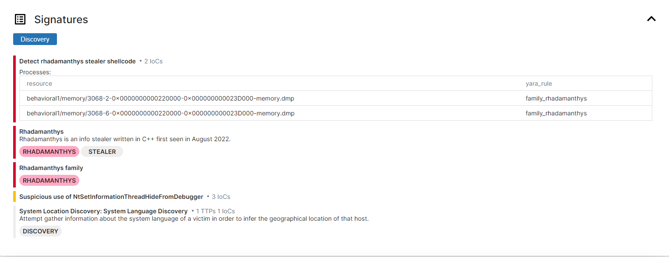Viewport: 669px width, 257px height.
Task: Click the DISCOVERY tag at bottom
Action: pos(40,231)
